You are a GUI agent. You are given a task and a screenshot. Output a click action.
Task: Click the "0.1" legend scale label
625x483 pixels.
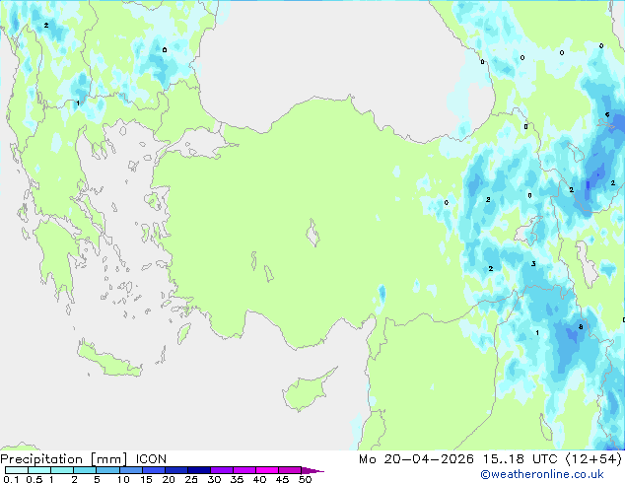[11, 479]
